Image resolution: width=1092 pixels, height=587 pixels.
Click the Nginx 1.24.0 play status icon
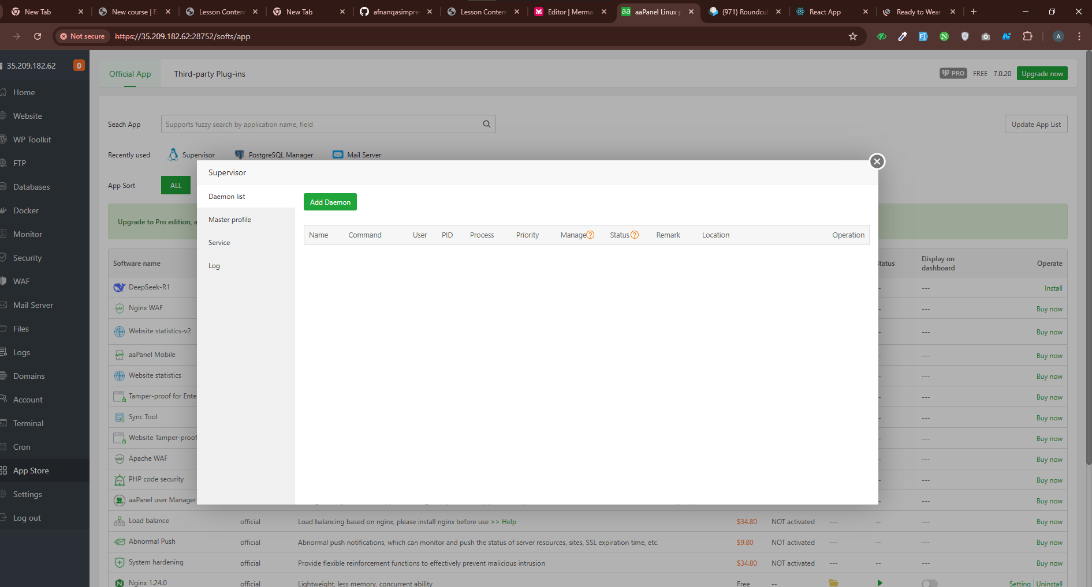point(879,583)
